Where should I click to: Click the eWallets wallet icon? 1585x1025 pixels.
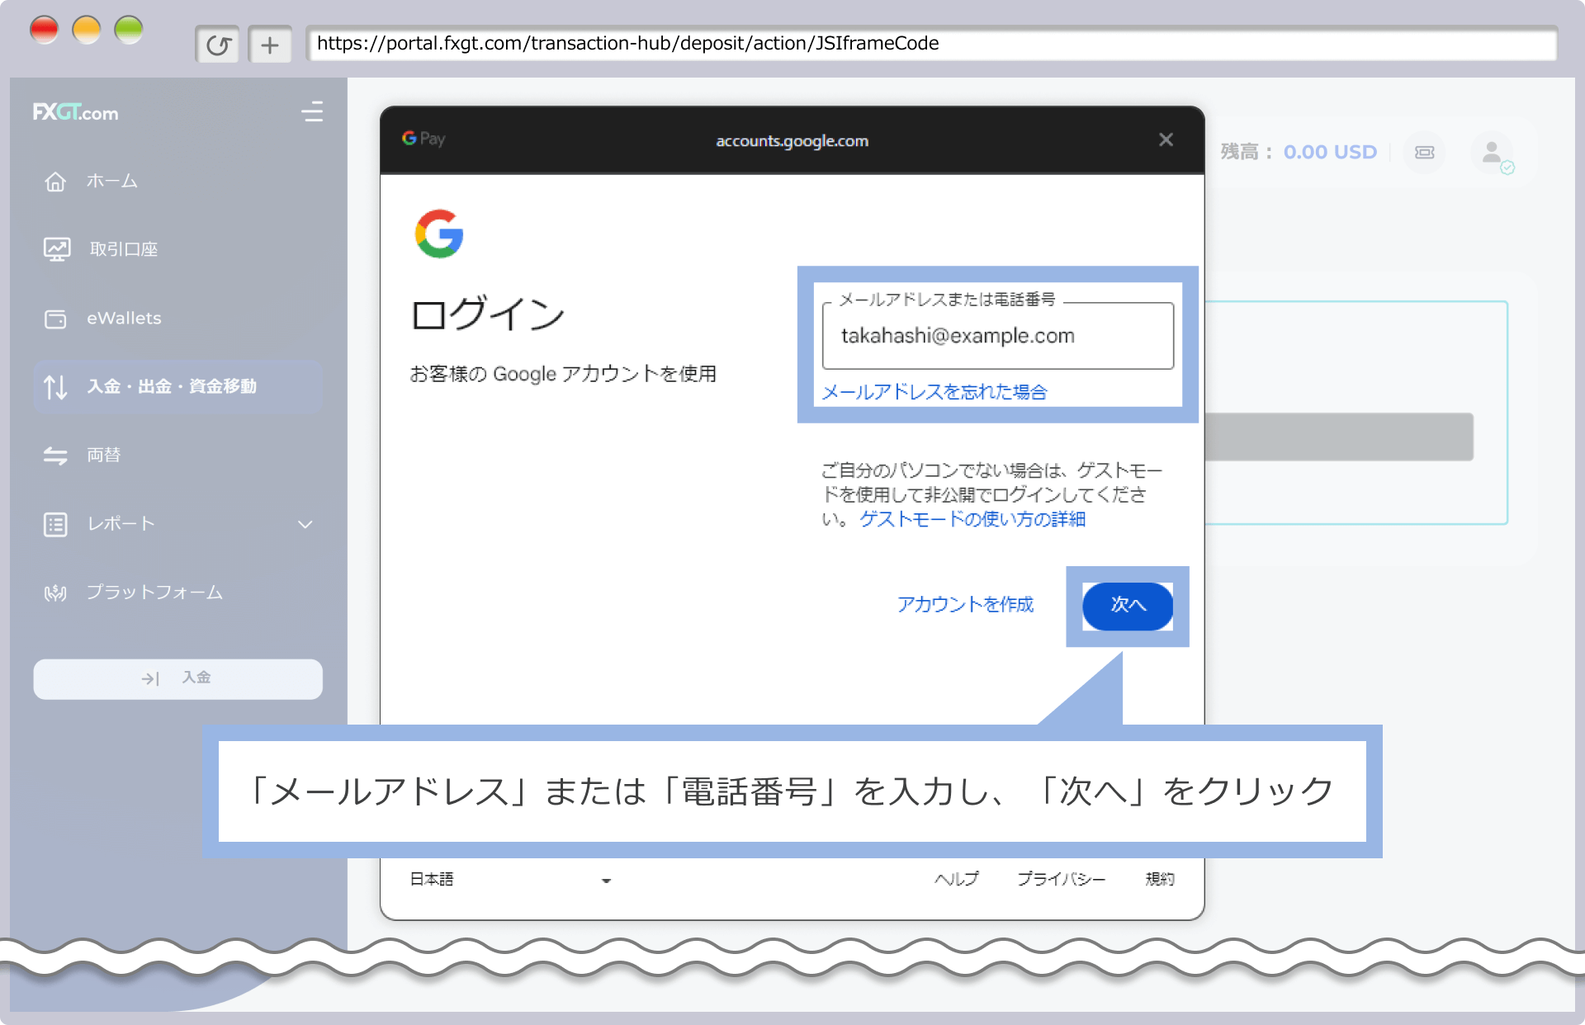55,319
